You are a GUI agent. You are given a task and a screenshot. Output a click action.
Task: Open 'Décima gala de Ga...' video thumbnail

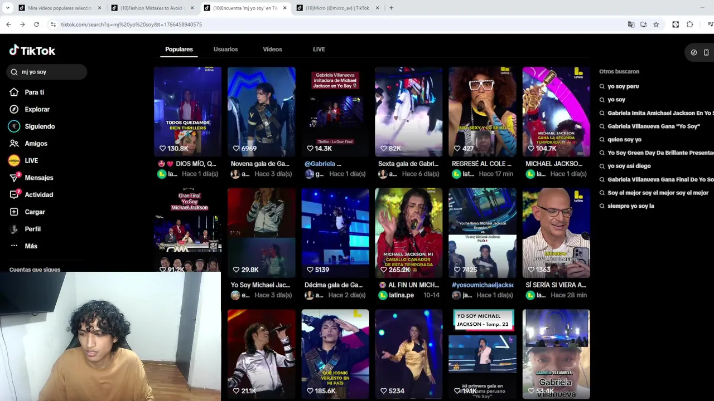click(335, 233)
